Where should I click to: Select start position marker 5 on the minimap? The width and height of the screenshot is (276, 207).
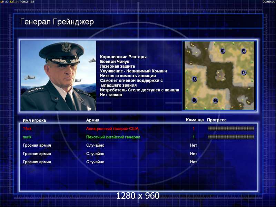[x=244, y=72]
